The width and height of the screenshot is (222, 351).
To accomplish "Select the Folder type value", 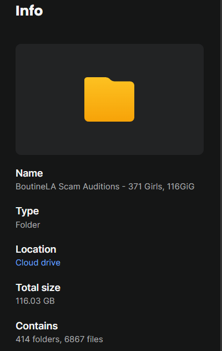I will point(28,225).
